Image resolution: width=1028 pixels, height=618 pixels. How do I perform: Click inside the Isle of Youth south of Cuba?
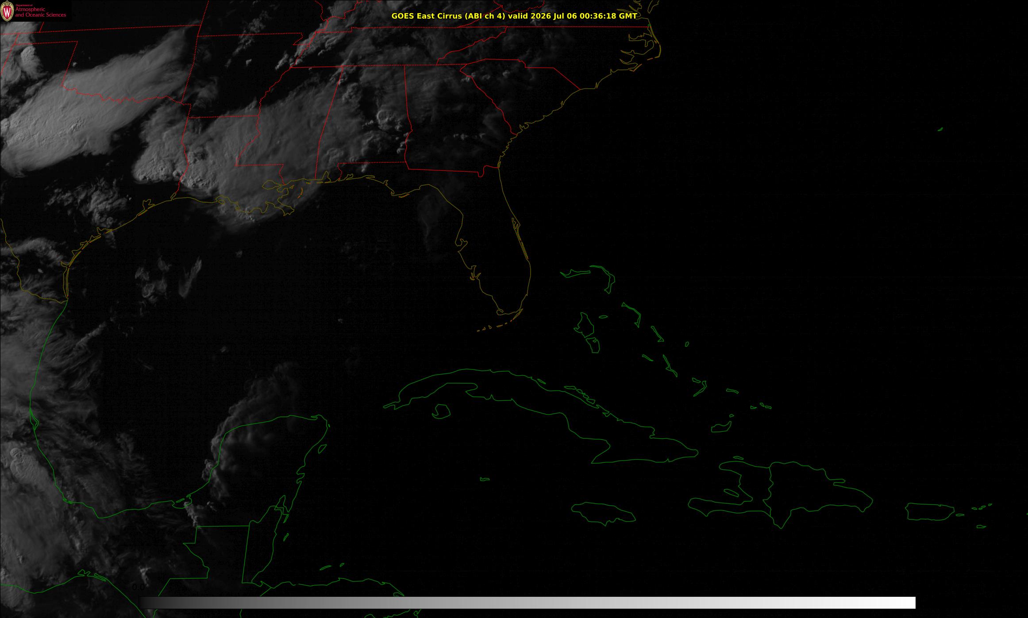coord(441,411)
